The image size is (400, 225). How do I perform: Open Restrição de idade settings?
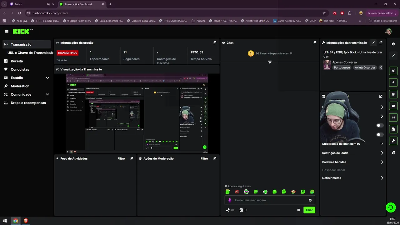click(353, 153)
